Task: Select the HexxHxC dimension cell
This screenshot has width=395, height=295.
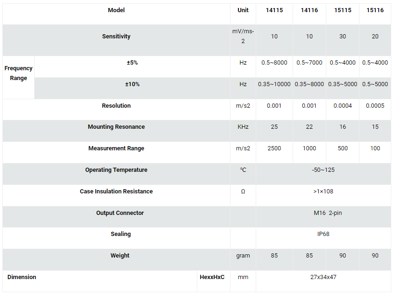Action: click(212, 277)
